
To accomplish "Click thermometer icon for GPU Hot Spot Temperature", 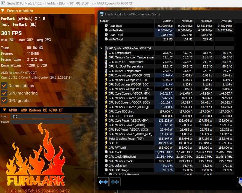I will (x=106, y=66).
